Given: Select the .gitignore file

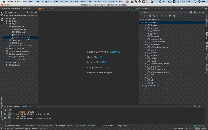Looking at the screenshot, I should coord(16,40).
